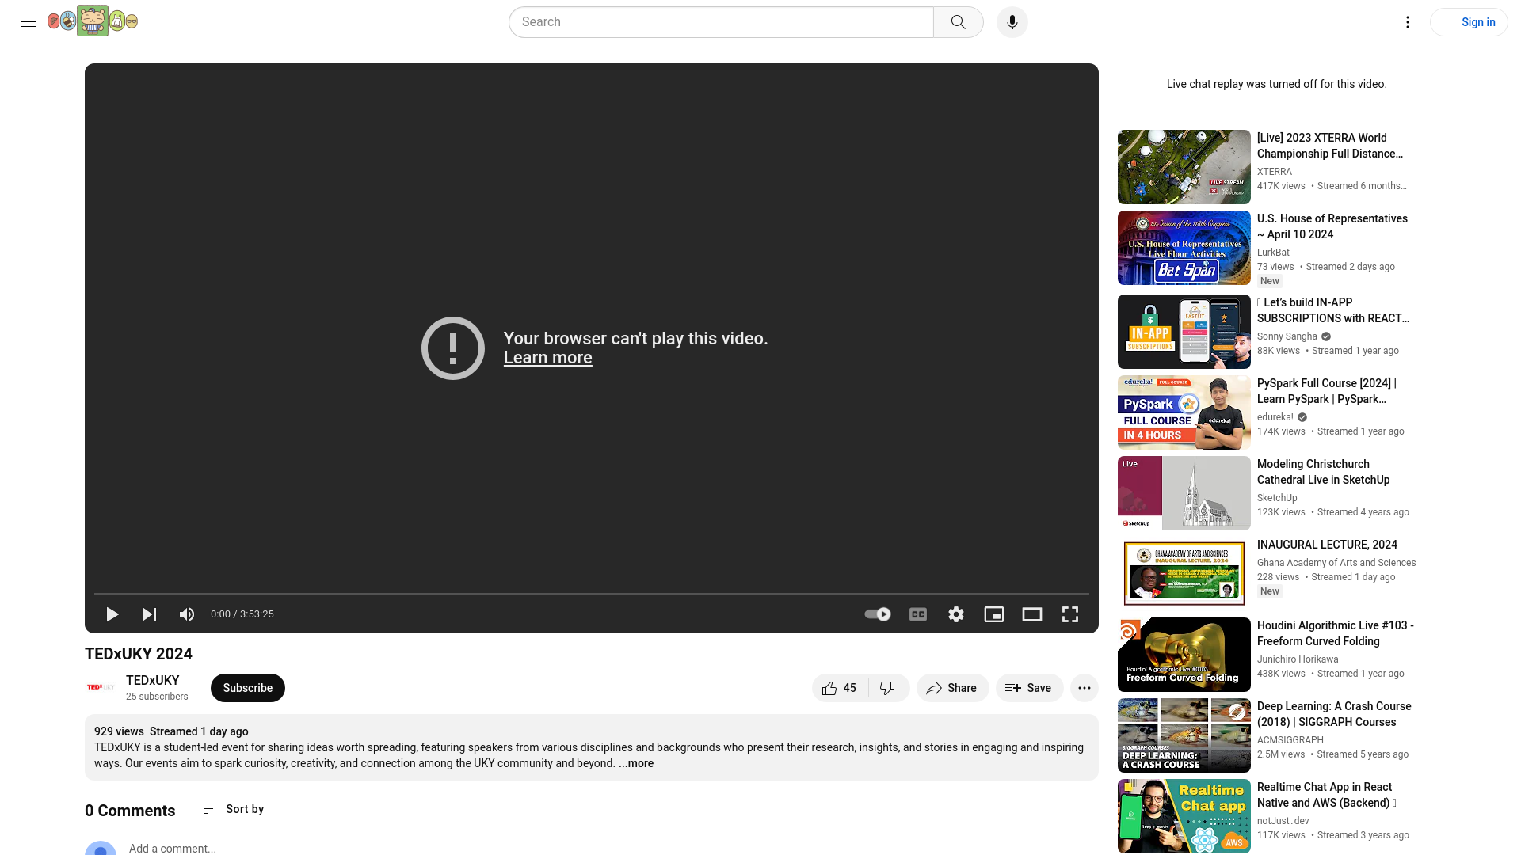Open the LurkBat channel name

coord(1273,253)
